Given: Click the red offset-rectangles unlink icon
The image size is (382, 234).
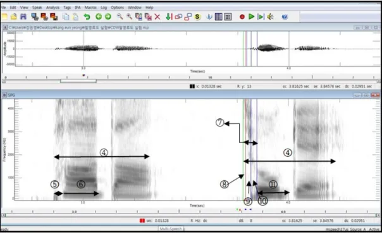Looking at the screenshot, I should [x=188, y=16].
